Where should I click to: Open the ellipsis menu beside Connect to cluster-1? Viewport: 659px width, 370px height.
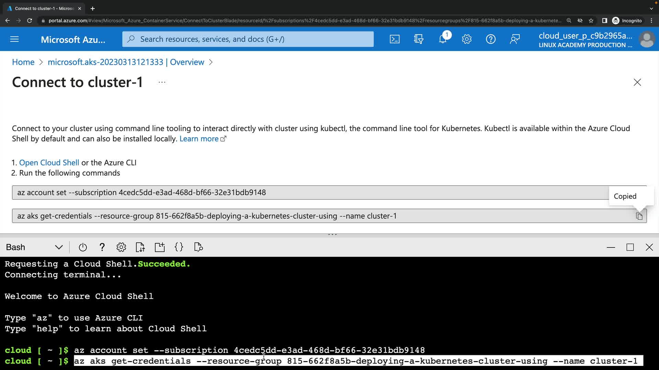pos(162,82)
